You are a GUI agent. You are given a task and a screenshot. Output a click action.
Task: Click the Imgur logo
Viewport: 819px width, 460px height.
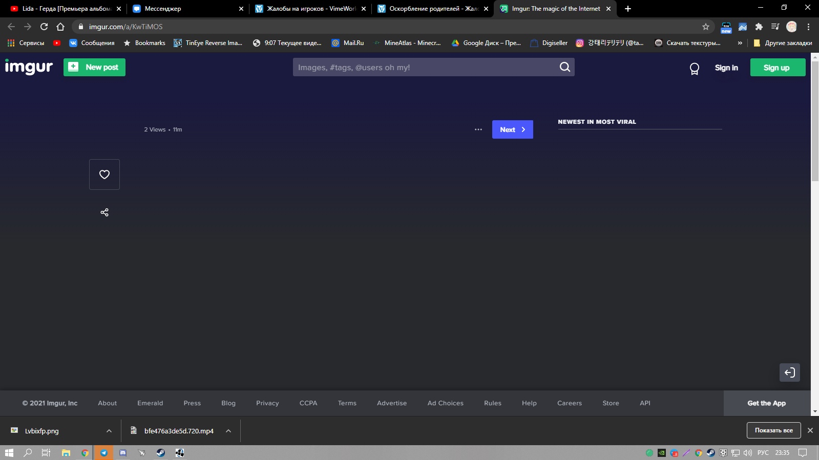[29, 67]
